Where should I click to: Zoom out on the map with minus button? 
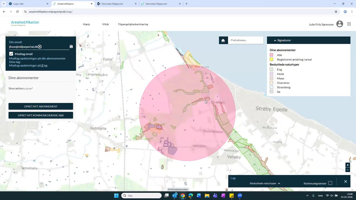[x=348, y=170]
